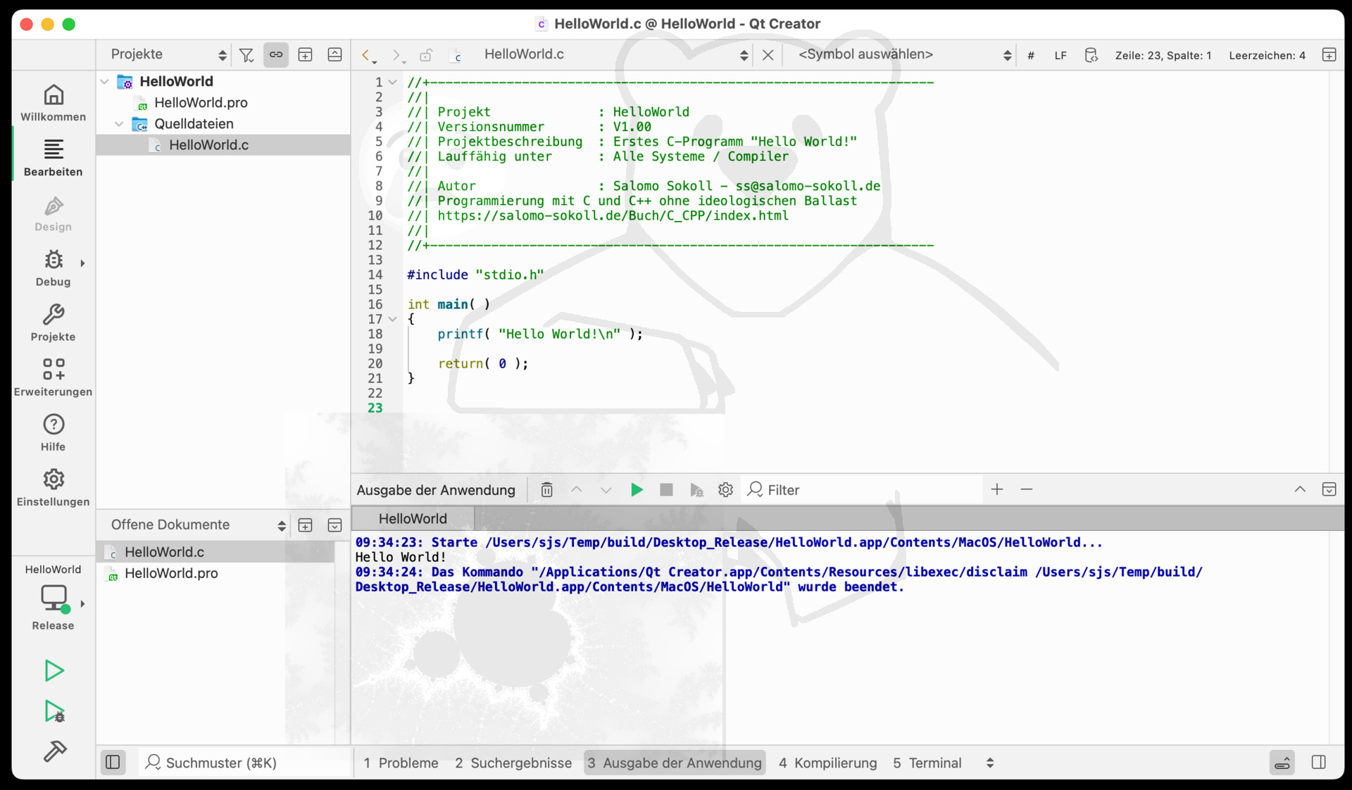Select HelloWorld.pro in Offene Dokumente
Screen dimensions: 1352x790
point(171,574)
